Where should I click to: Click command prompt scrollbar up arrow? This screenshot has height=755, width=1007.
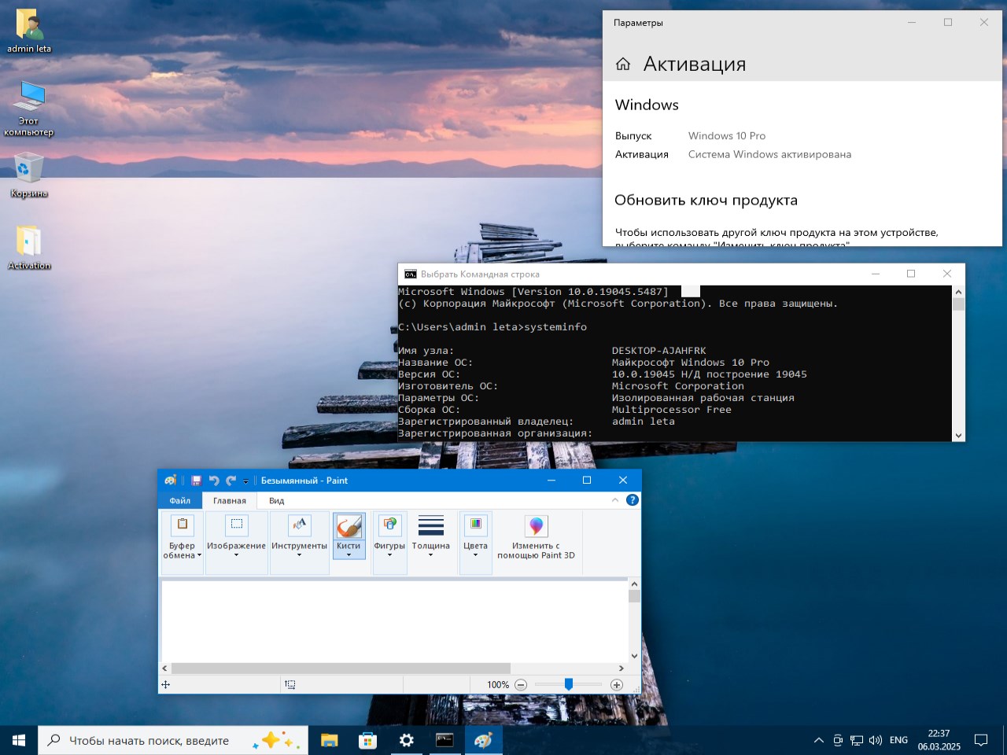pos(958,292)
